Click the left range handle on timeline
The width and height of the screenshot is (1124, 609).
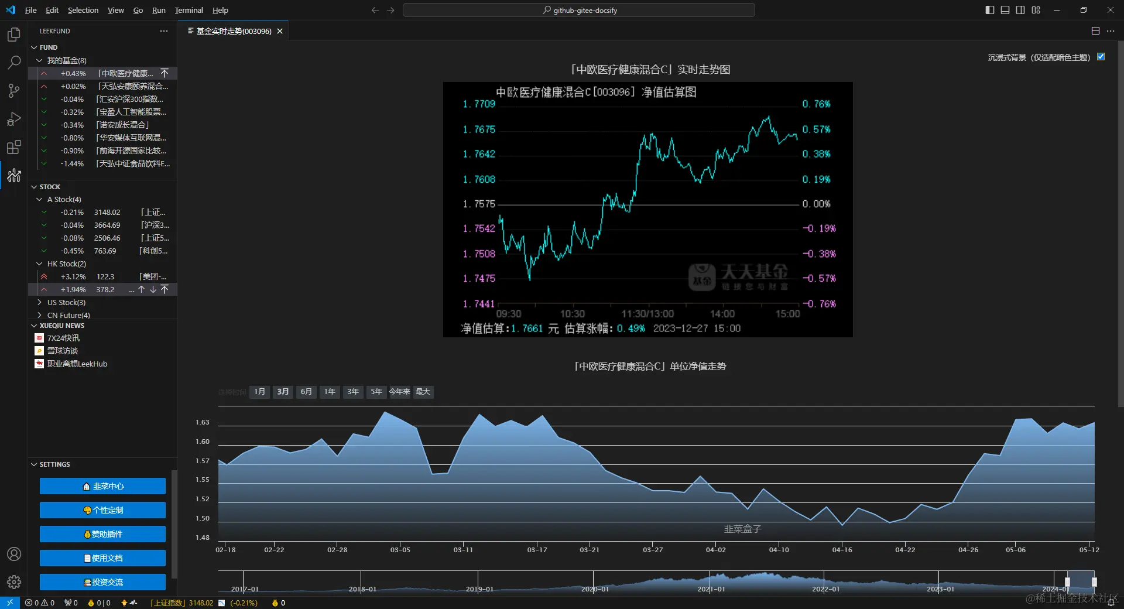tap(1067, 582)
